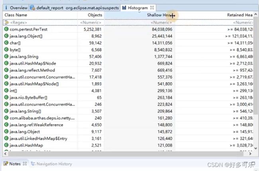Click the regex filter funnel icon
Image resolution: width=259 pixels, height=171 pixels.
[7, 22]
